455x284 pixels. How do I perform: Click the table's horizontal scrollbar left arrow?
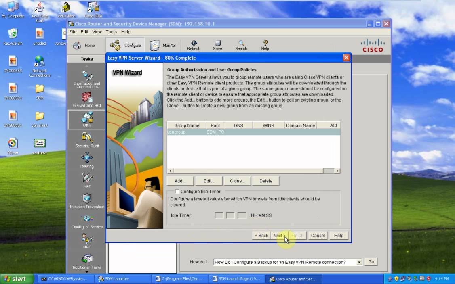tap(171, 171)
